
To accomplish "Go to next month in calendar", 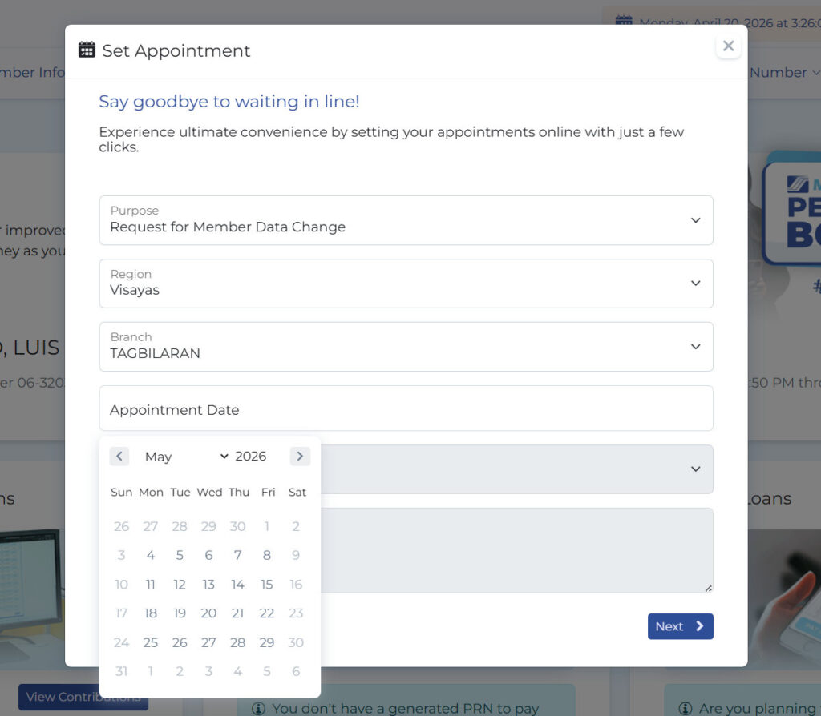I will [x=300, y=456].
